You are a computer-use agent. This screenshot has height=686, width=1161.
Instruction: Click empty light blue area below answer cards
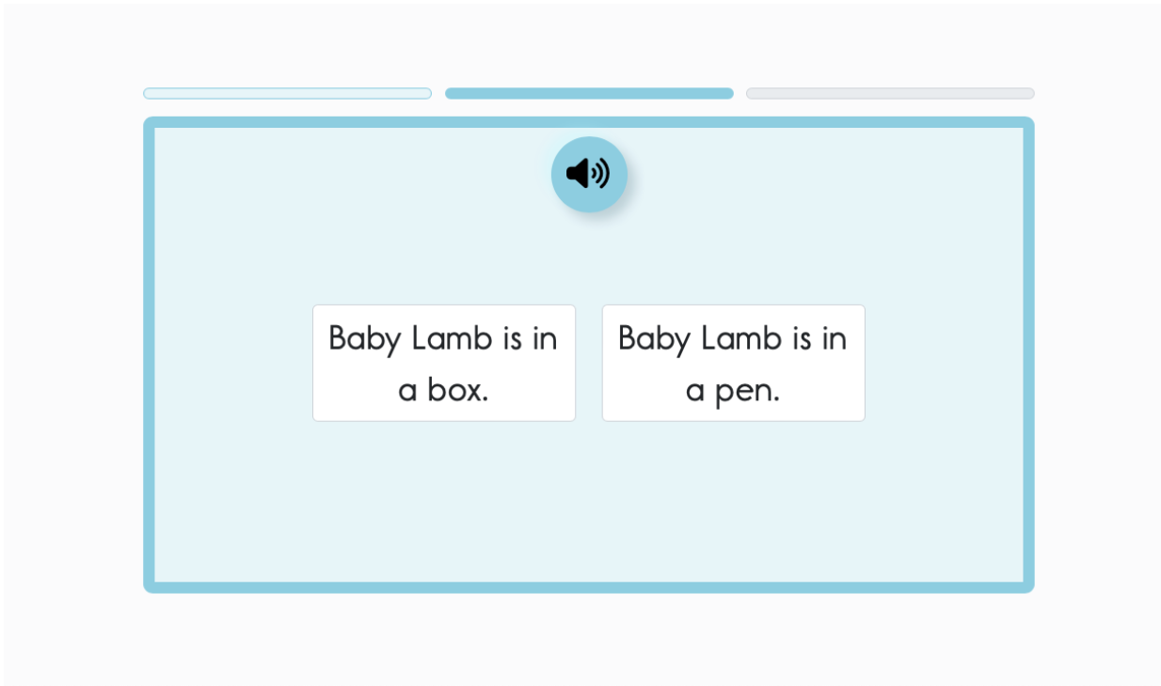point(589,503)
